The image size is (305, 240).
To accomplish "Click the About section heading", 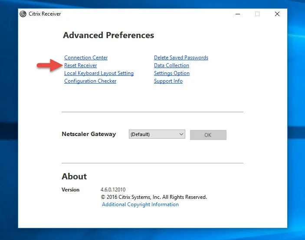I will (x=74, y=176).
